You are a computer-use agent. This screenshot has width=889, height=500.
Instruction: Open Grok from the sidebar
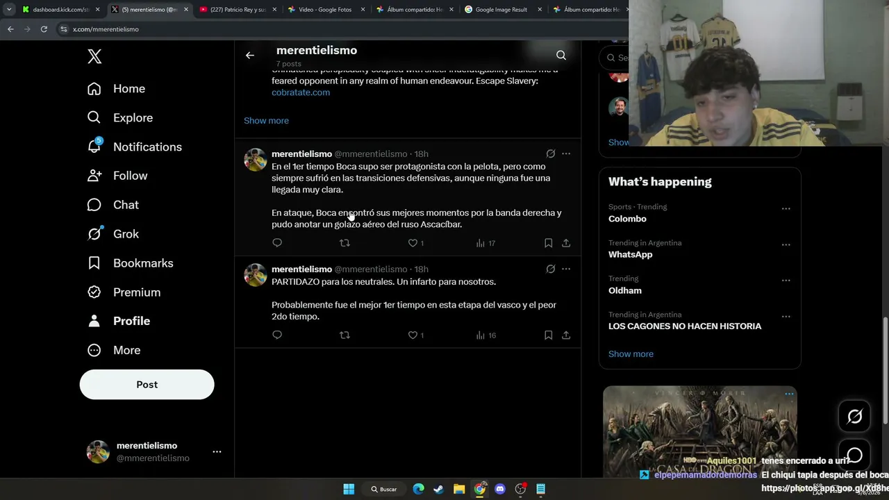(x=113, y=234)
